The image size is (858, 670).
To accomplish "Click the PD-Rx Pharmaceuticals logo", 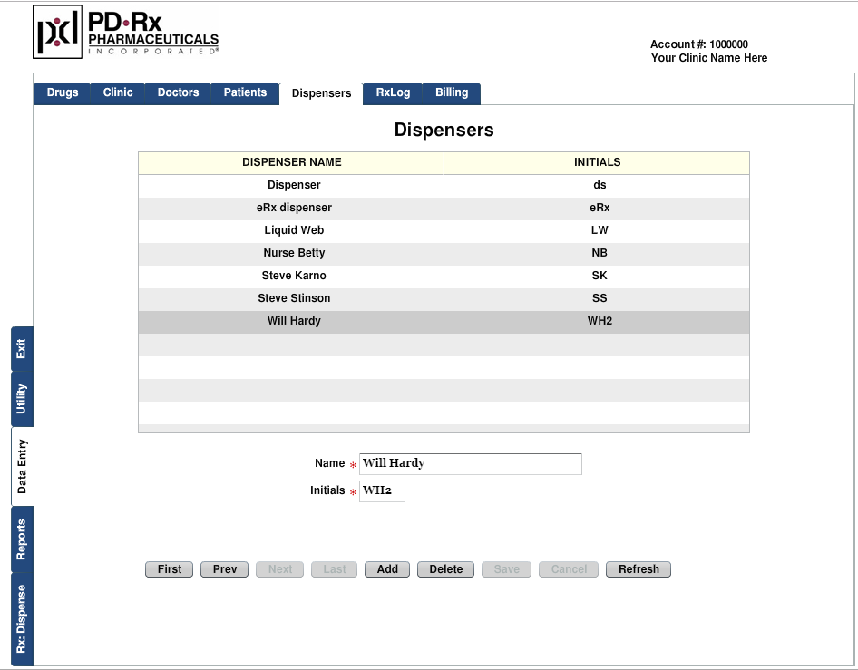I will (126, 32).
